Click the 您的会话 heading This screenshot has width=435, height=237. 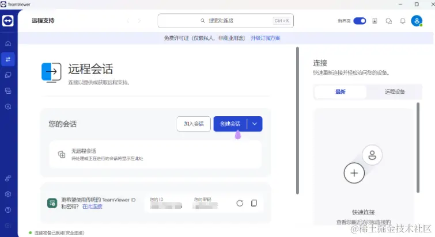[x=63, y=124]
